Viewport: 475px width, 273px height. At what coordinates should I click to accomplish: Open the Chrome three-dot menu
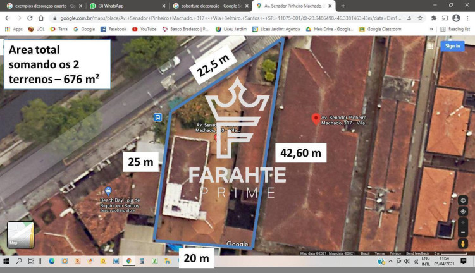(x=467, y=18)
